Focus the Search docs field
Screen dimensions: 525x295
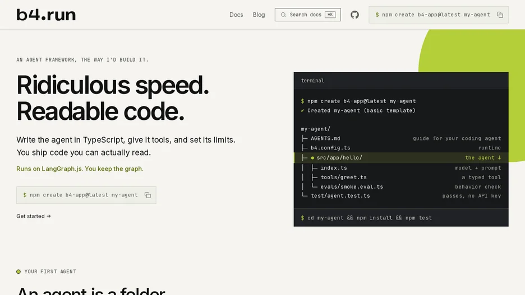coord(308,15)
